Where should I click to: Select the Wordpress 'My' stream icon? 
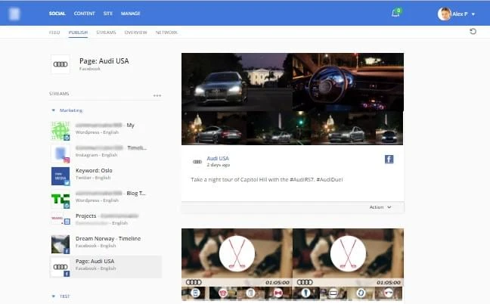coord(60,131)
